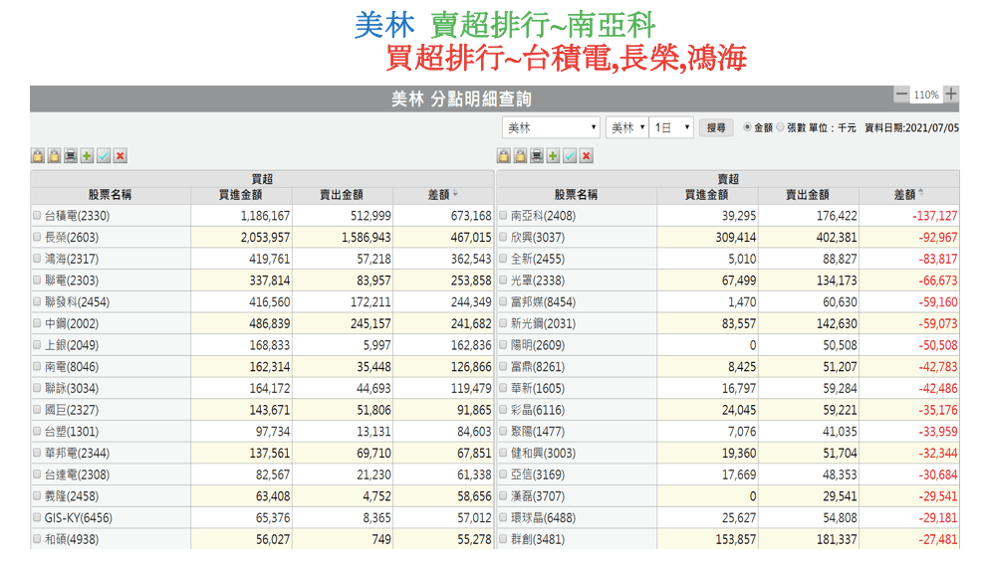Tick the checkbox for 台積電(2330)
The height and width of the screenshot is (568, 986).
38,216
